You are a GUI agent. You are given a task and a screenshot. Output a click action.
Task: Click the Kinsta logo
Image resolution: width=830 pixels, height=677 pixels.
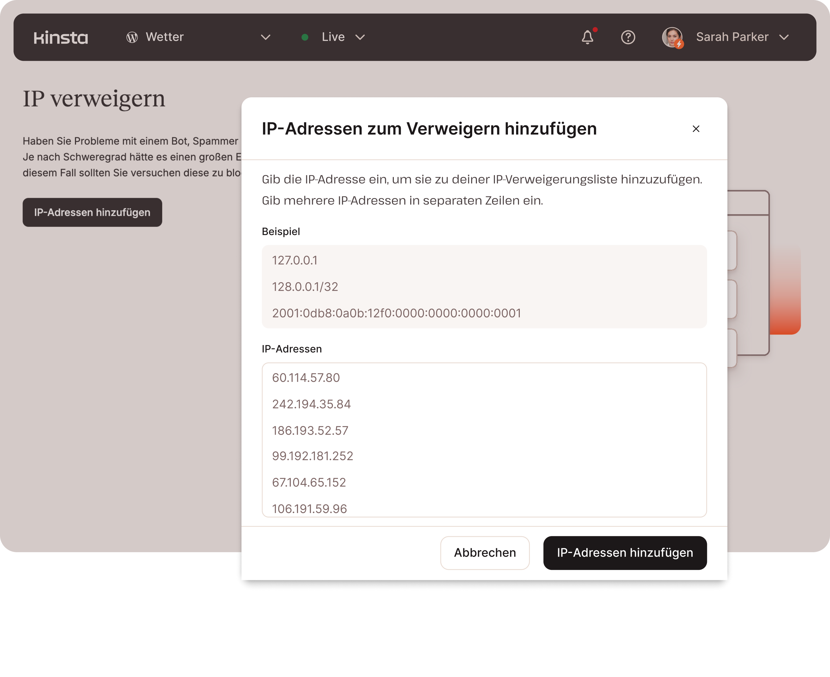pyautogui.click(x=61, y=38)
